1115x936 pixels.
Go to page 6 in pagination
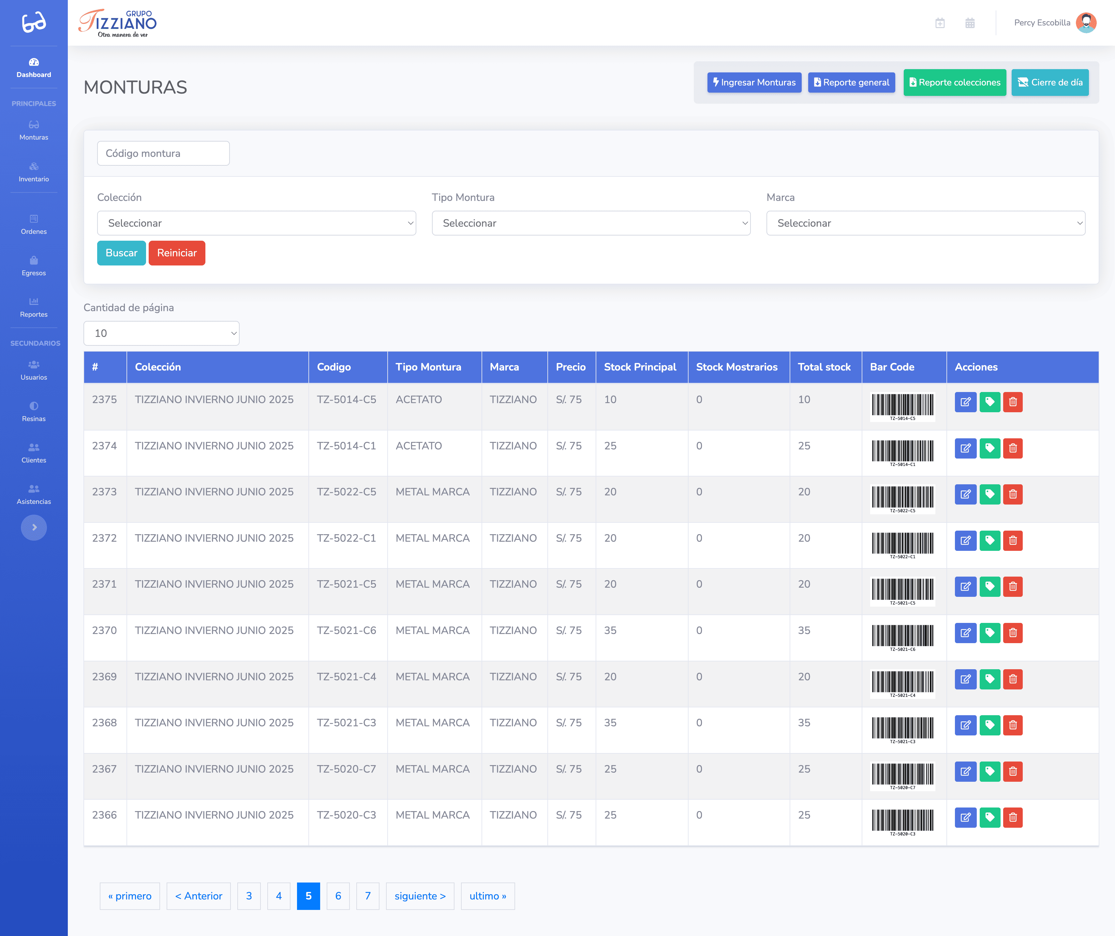click(x=338, y=896)
